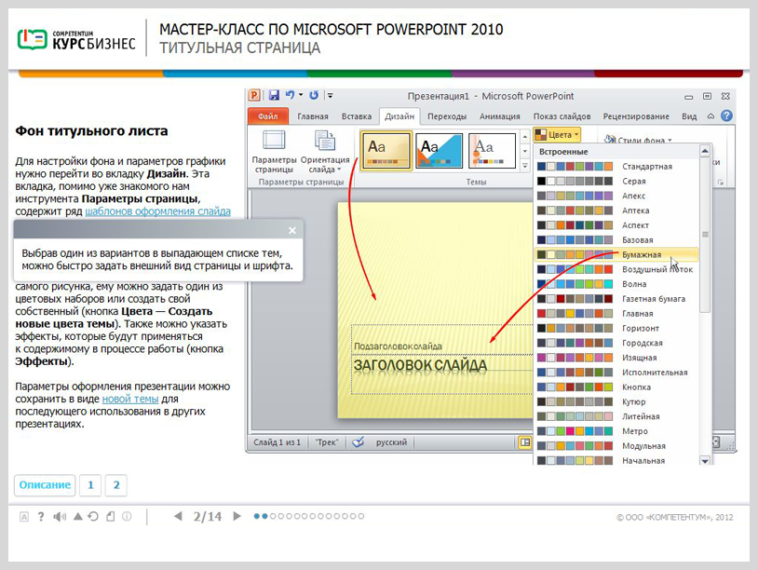758x570 pixels.
Task: Close the tooltip popup with X
Action: [x=292, y=231]
